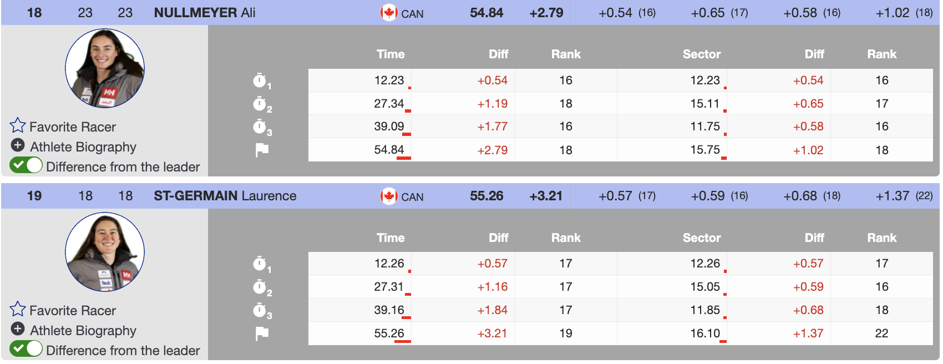Click the Time column header in St-Germain's table
Viewport: 943px width, 364px height.
pos(391,238)
